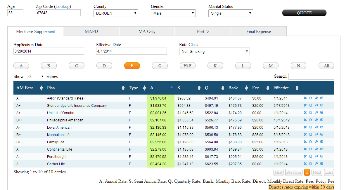Image resolution: width=358 pixels, height=190 pixels.
Task: Click the ID card icon for Philadelphia American
Action: pos(322,120)
